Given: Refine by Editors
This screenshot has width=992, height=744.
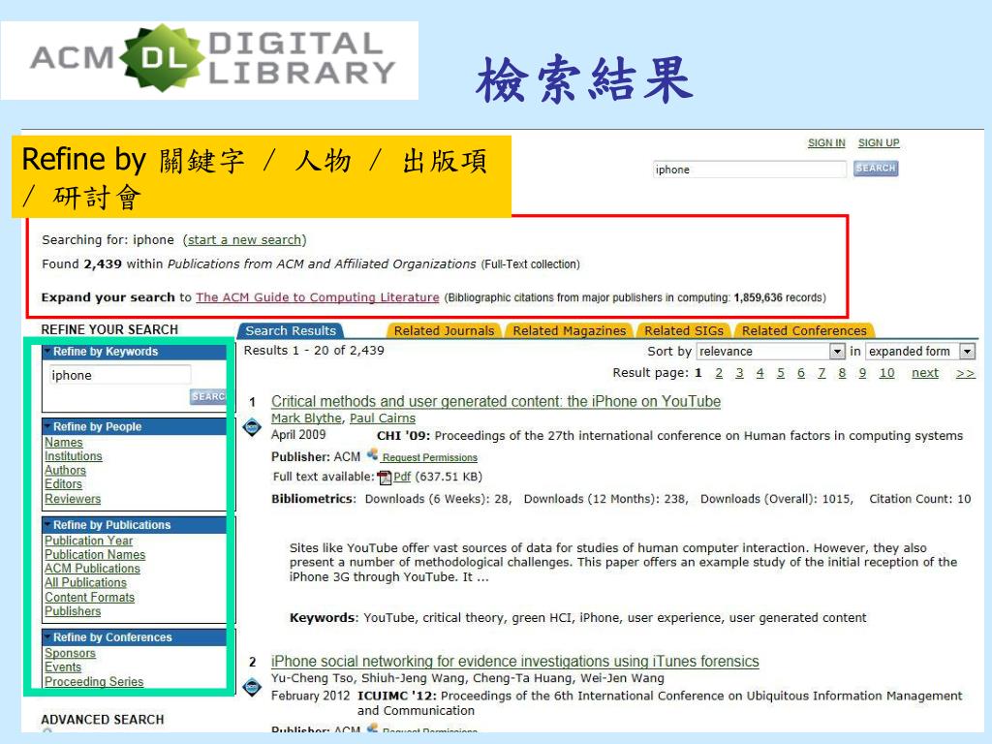Looking at the screenshot, I should coord(63,484).
